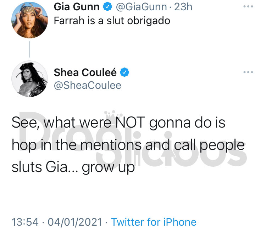Visit the @SheaCoulee handle
The width and height of the screenshot is (266, 231).
click(88, 85)
